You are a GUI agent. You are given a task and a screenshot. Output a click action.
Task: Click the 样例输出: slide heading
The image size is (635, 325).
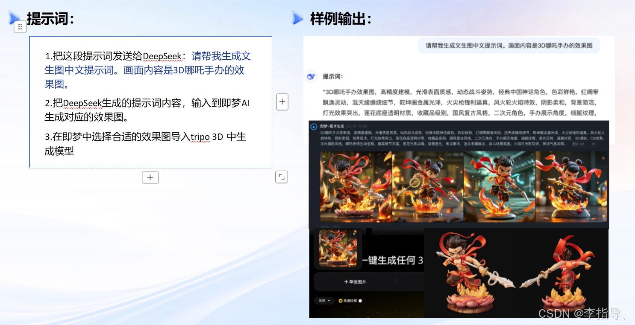(x=341, y=19)
